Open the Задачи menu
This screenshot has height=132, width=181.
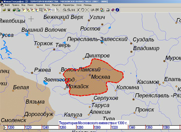[x=39, y=5]
